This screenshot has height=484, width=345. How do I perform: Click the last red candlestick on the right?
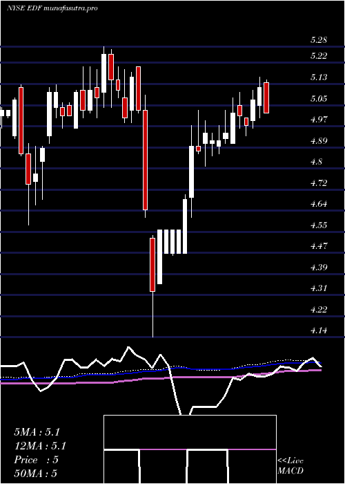pyautogui.click(x=266, y=97)
